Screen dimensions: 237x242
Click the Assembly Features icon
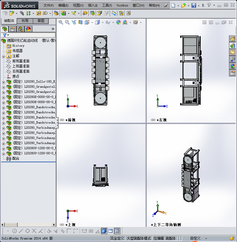click(x=64, y=13)
